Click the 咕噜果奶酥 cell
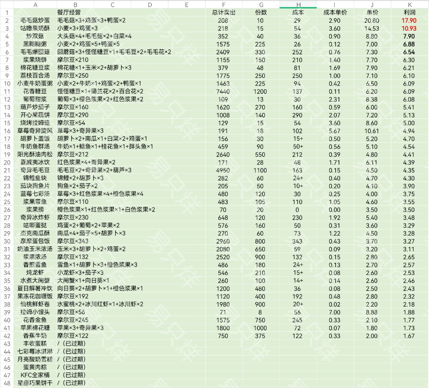429x388 pixels. (x=35, y=28)
